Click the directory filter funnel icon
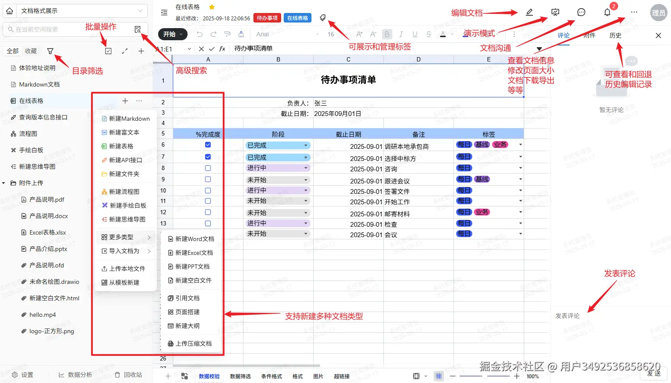The width and height of the screenshot is (671, 383). [50, 51]
